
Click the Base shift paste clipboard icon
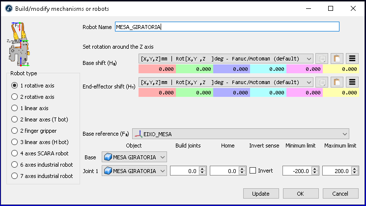click(x=337, y=59)
